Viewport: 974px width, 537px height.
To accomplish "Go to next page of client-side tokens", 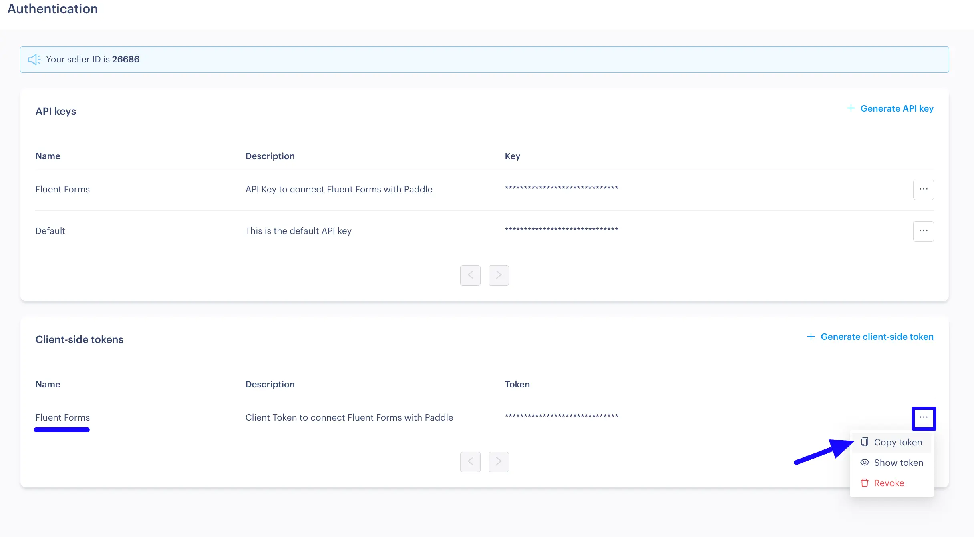I will coord(499,462).
